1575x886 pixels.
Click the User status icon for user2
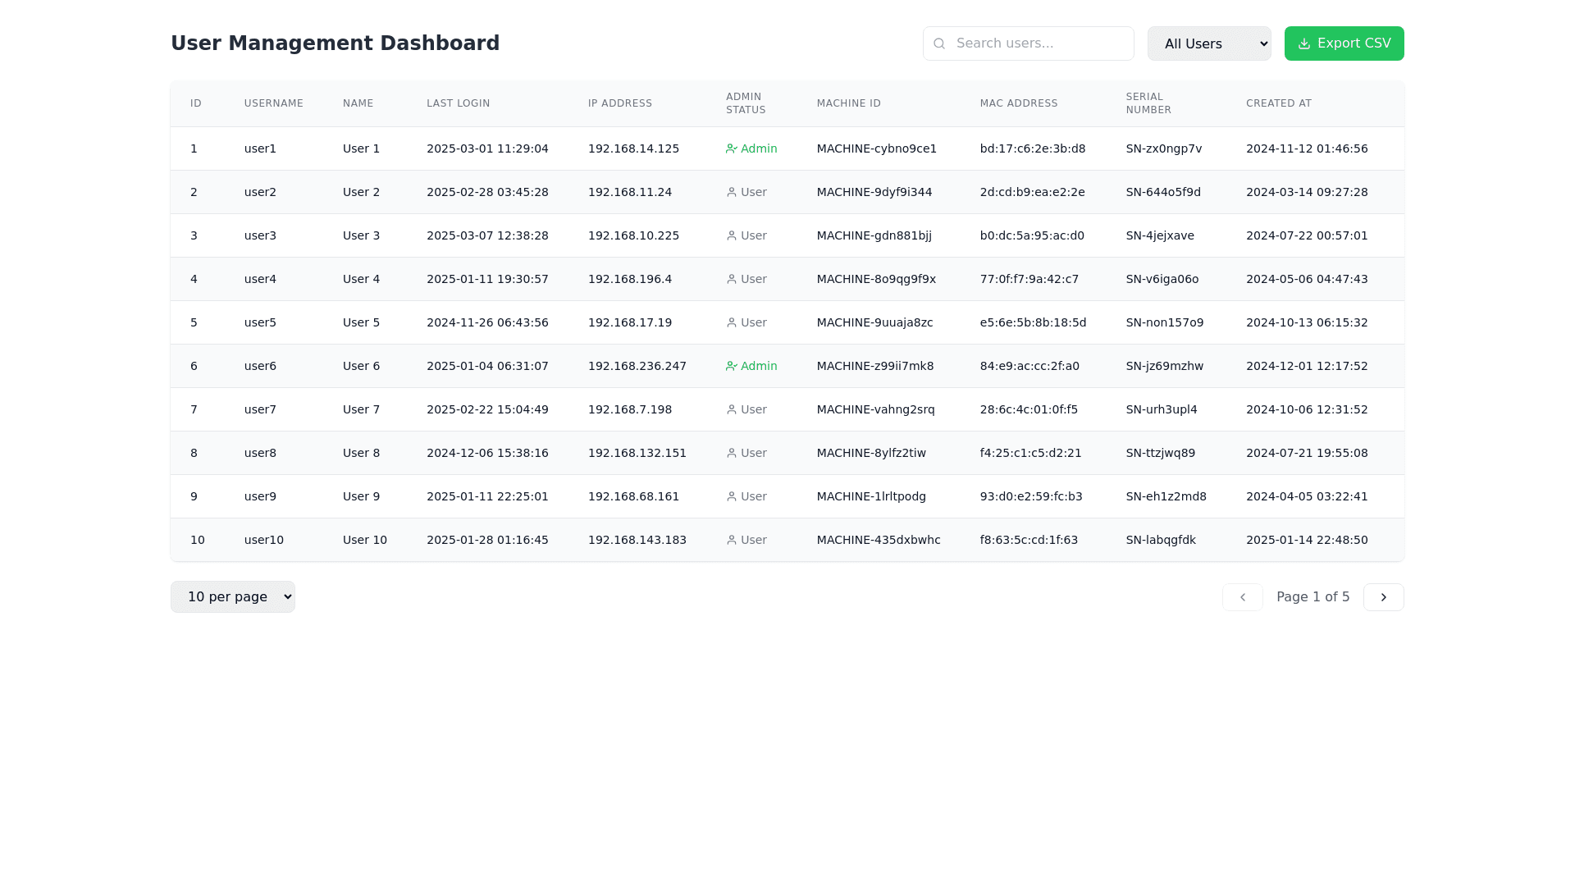(732, 192)
